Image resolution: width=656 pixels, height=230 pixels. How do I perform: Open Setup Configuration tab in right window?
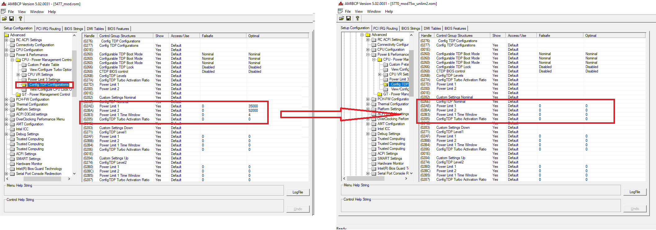(x=355, y=28)
